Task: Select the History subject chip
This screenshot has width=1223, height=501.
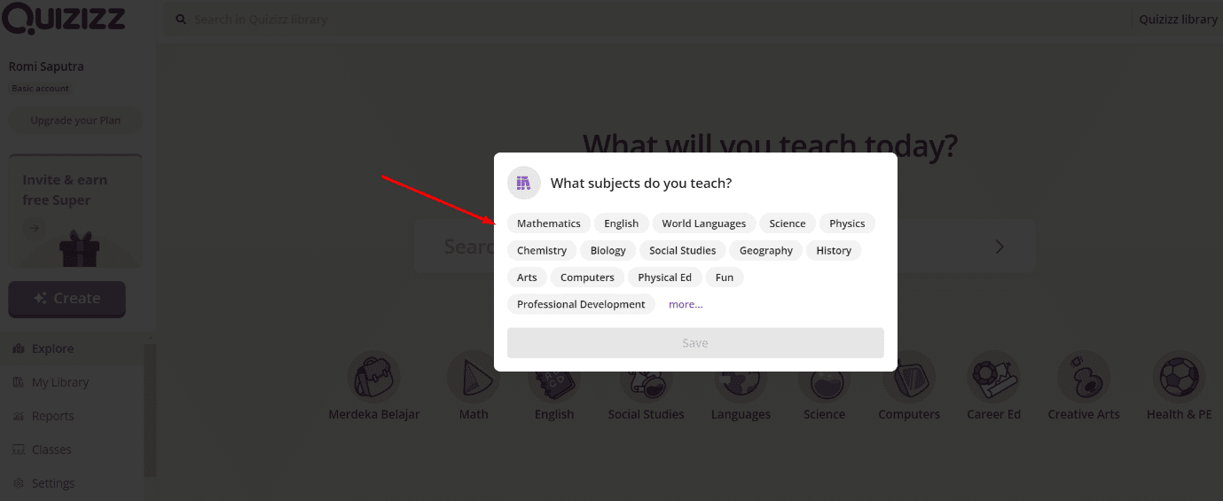Action: point(834,250)
